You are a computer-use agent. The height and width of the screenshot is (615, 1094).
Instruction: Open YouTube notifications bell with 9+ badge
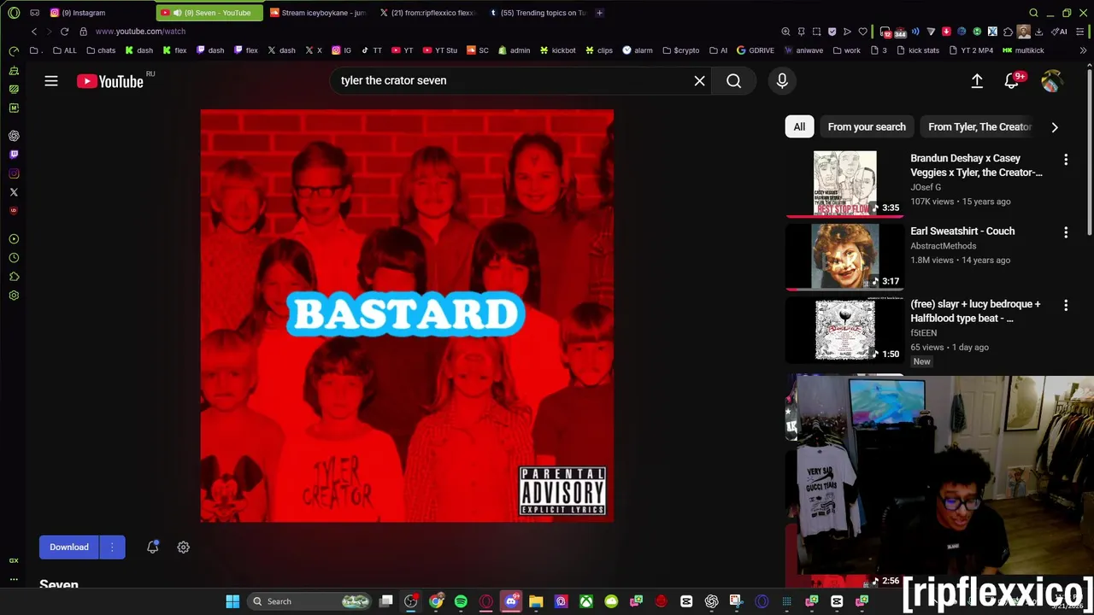(1011, 81)
